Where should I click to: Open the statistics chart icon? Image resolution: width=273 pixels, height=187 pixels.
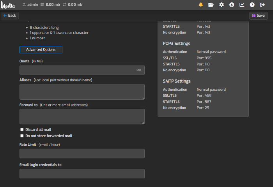tap(242, 5)
